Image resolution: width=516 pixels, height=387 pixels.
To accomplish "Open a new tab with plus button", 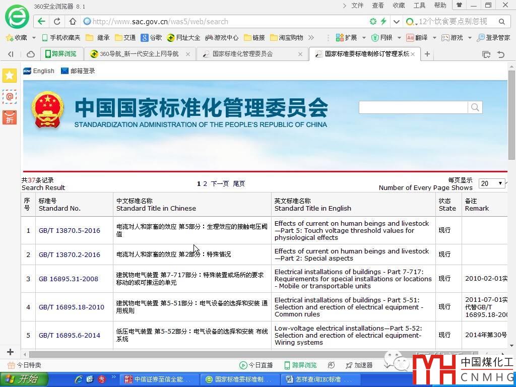I will point(427,54).
